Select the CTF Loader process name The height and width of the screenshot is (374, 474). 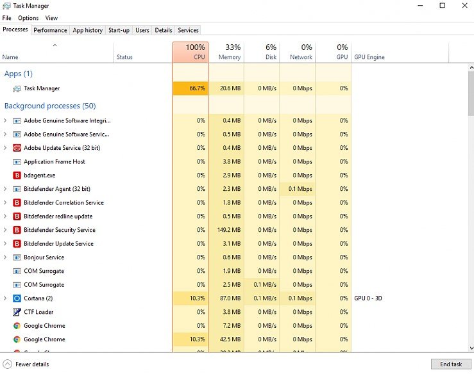[x=38, y=312]
